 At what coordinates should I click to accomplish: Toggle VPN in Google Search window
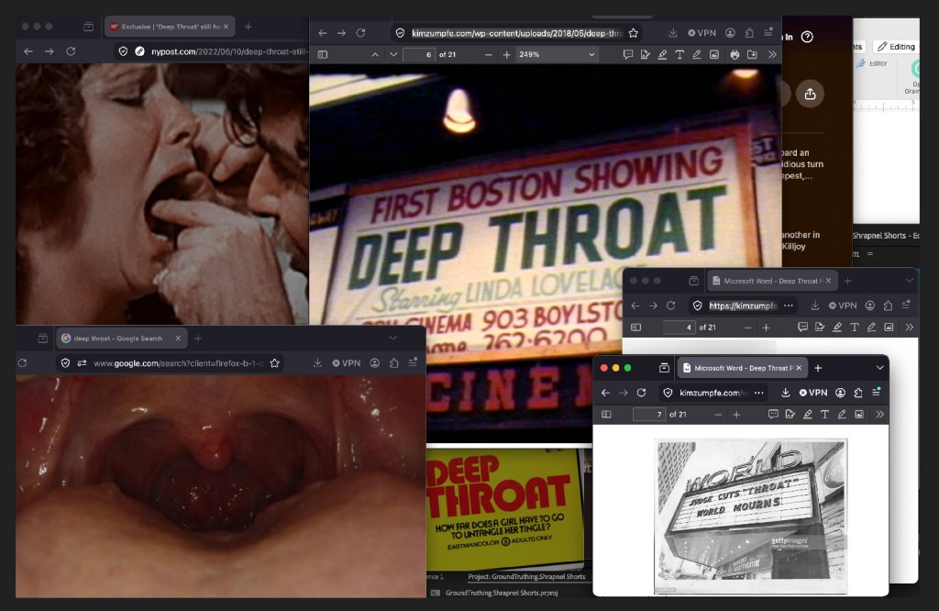[347, 363]
